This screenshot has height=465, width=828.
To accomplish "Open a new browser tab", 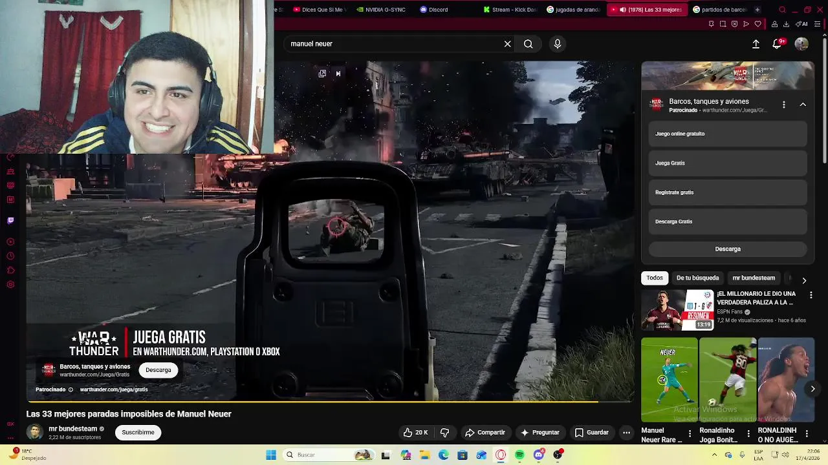I will (x=757, y=10).
